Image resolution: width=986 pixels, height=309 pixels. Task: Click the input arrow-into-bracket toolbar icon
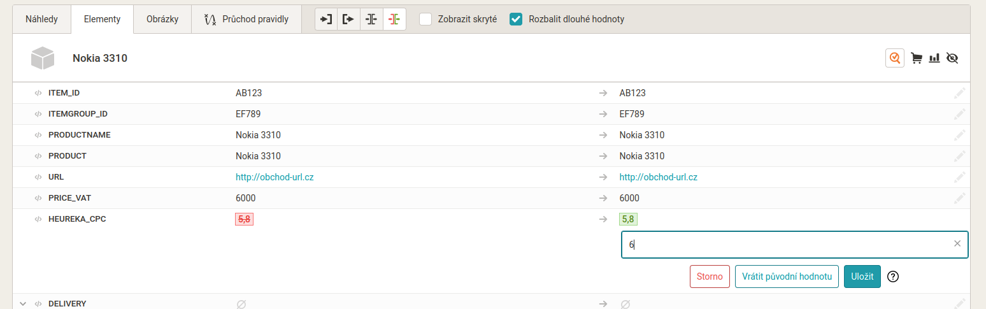coord(326,19)
